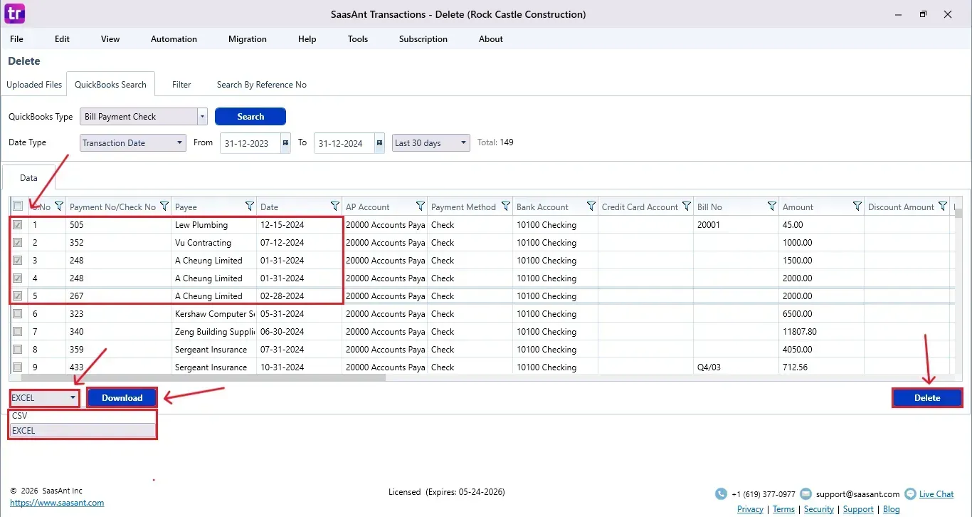The image size is (972, 517).
Task: Open the About menu
Action: point(491,39)
